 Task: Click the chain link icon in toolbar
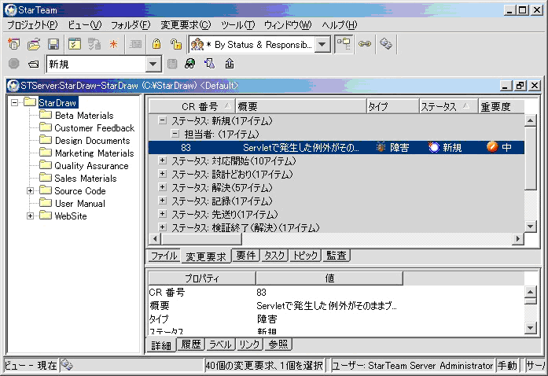pos(365,44)
